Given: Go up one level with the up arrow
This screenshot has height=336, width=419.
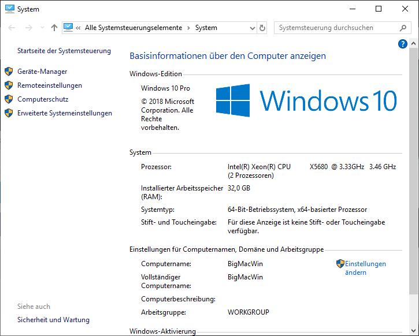Looking at the screenshot, I should click(54, 28).
